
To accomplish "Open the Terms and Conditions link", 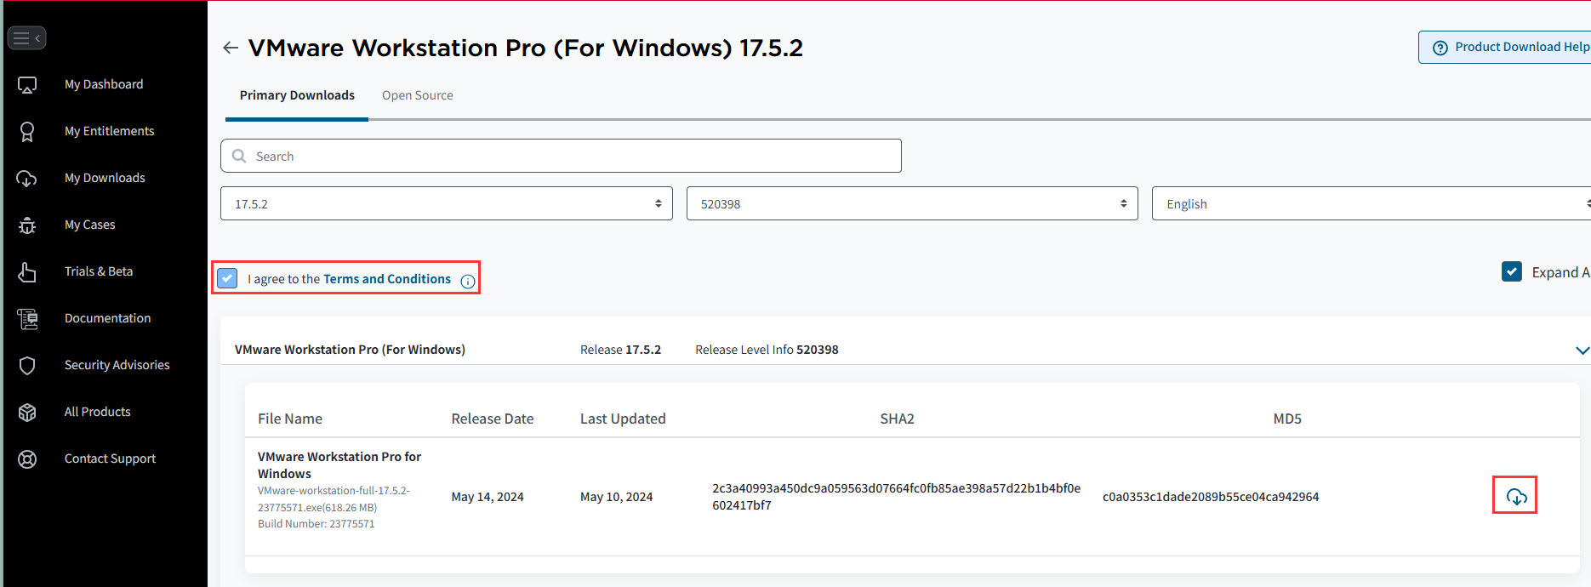I will click(x=387, y=279).
